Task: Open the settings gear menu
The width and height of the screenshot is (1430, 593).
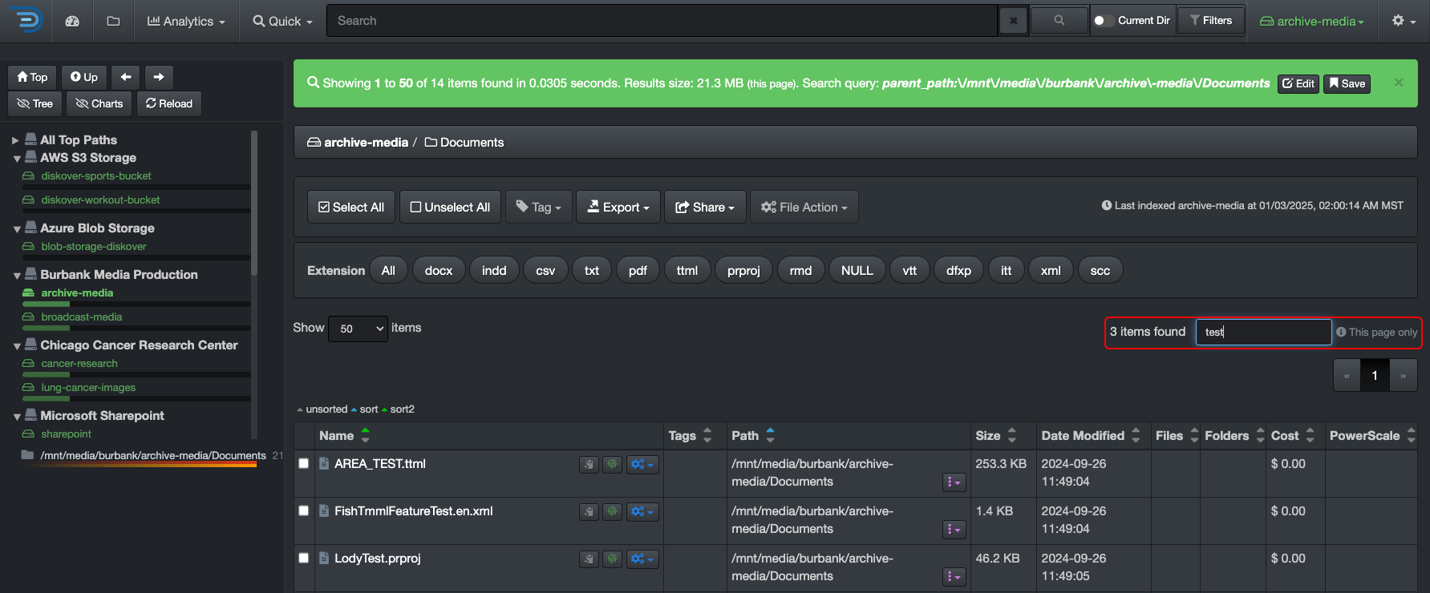Action: (x=1403, y=21)
